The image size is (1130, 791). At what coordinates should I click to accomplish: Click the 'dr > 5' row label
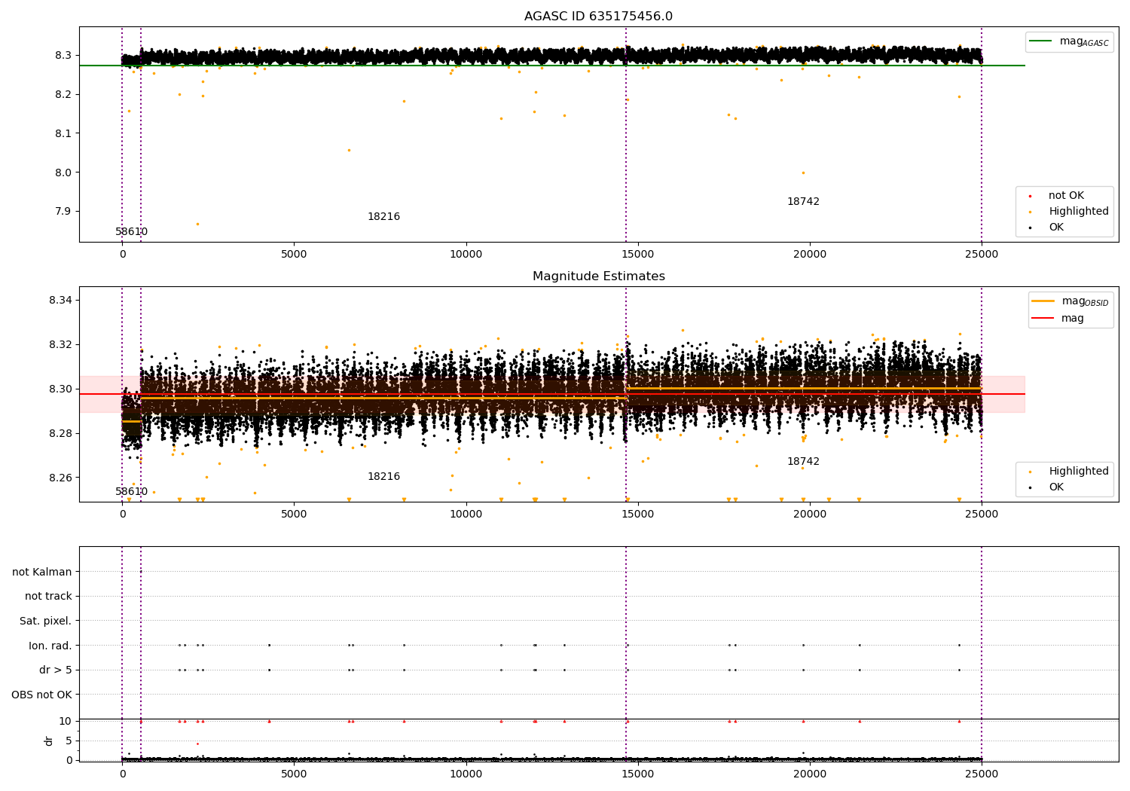tap(56, 670)
